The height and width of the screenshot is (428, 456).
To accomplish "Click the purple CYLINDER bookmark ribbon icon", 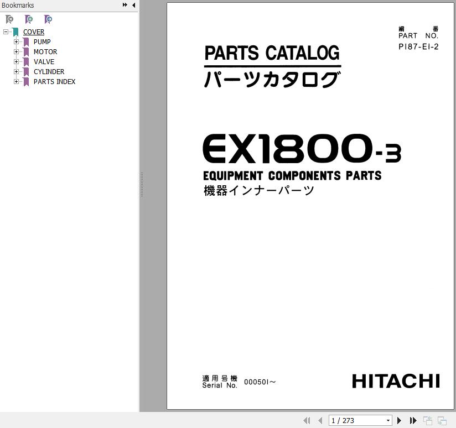I will 26,72.
